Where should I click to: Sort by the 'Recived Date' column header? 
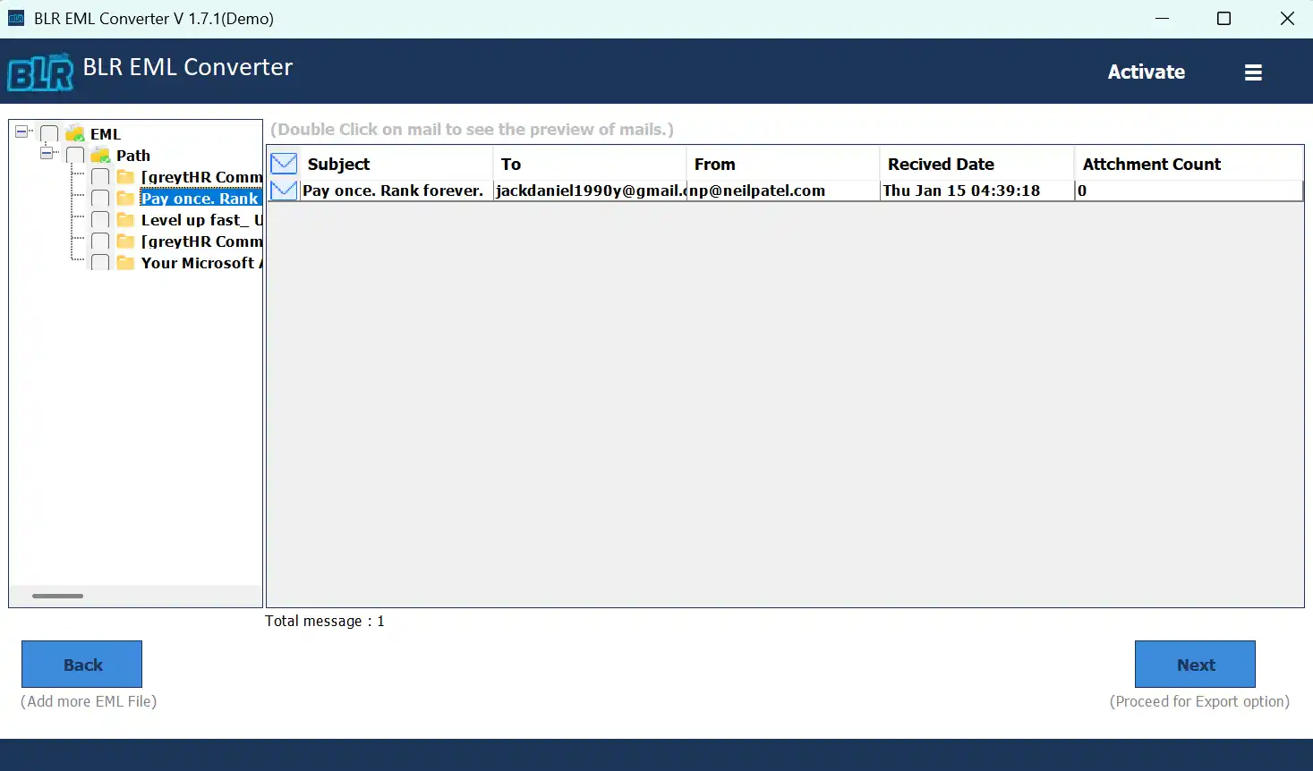[941, 164]
